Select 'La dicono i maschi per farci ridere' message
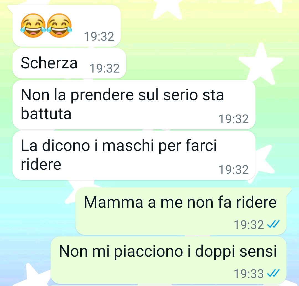The image size is (299, 286). (x=134, y=155)
